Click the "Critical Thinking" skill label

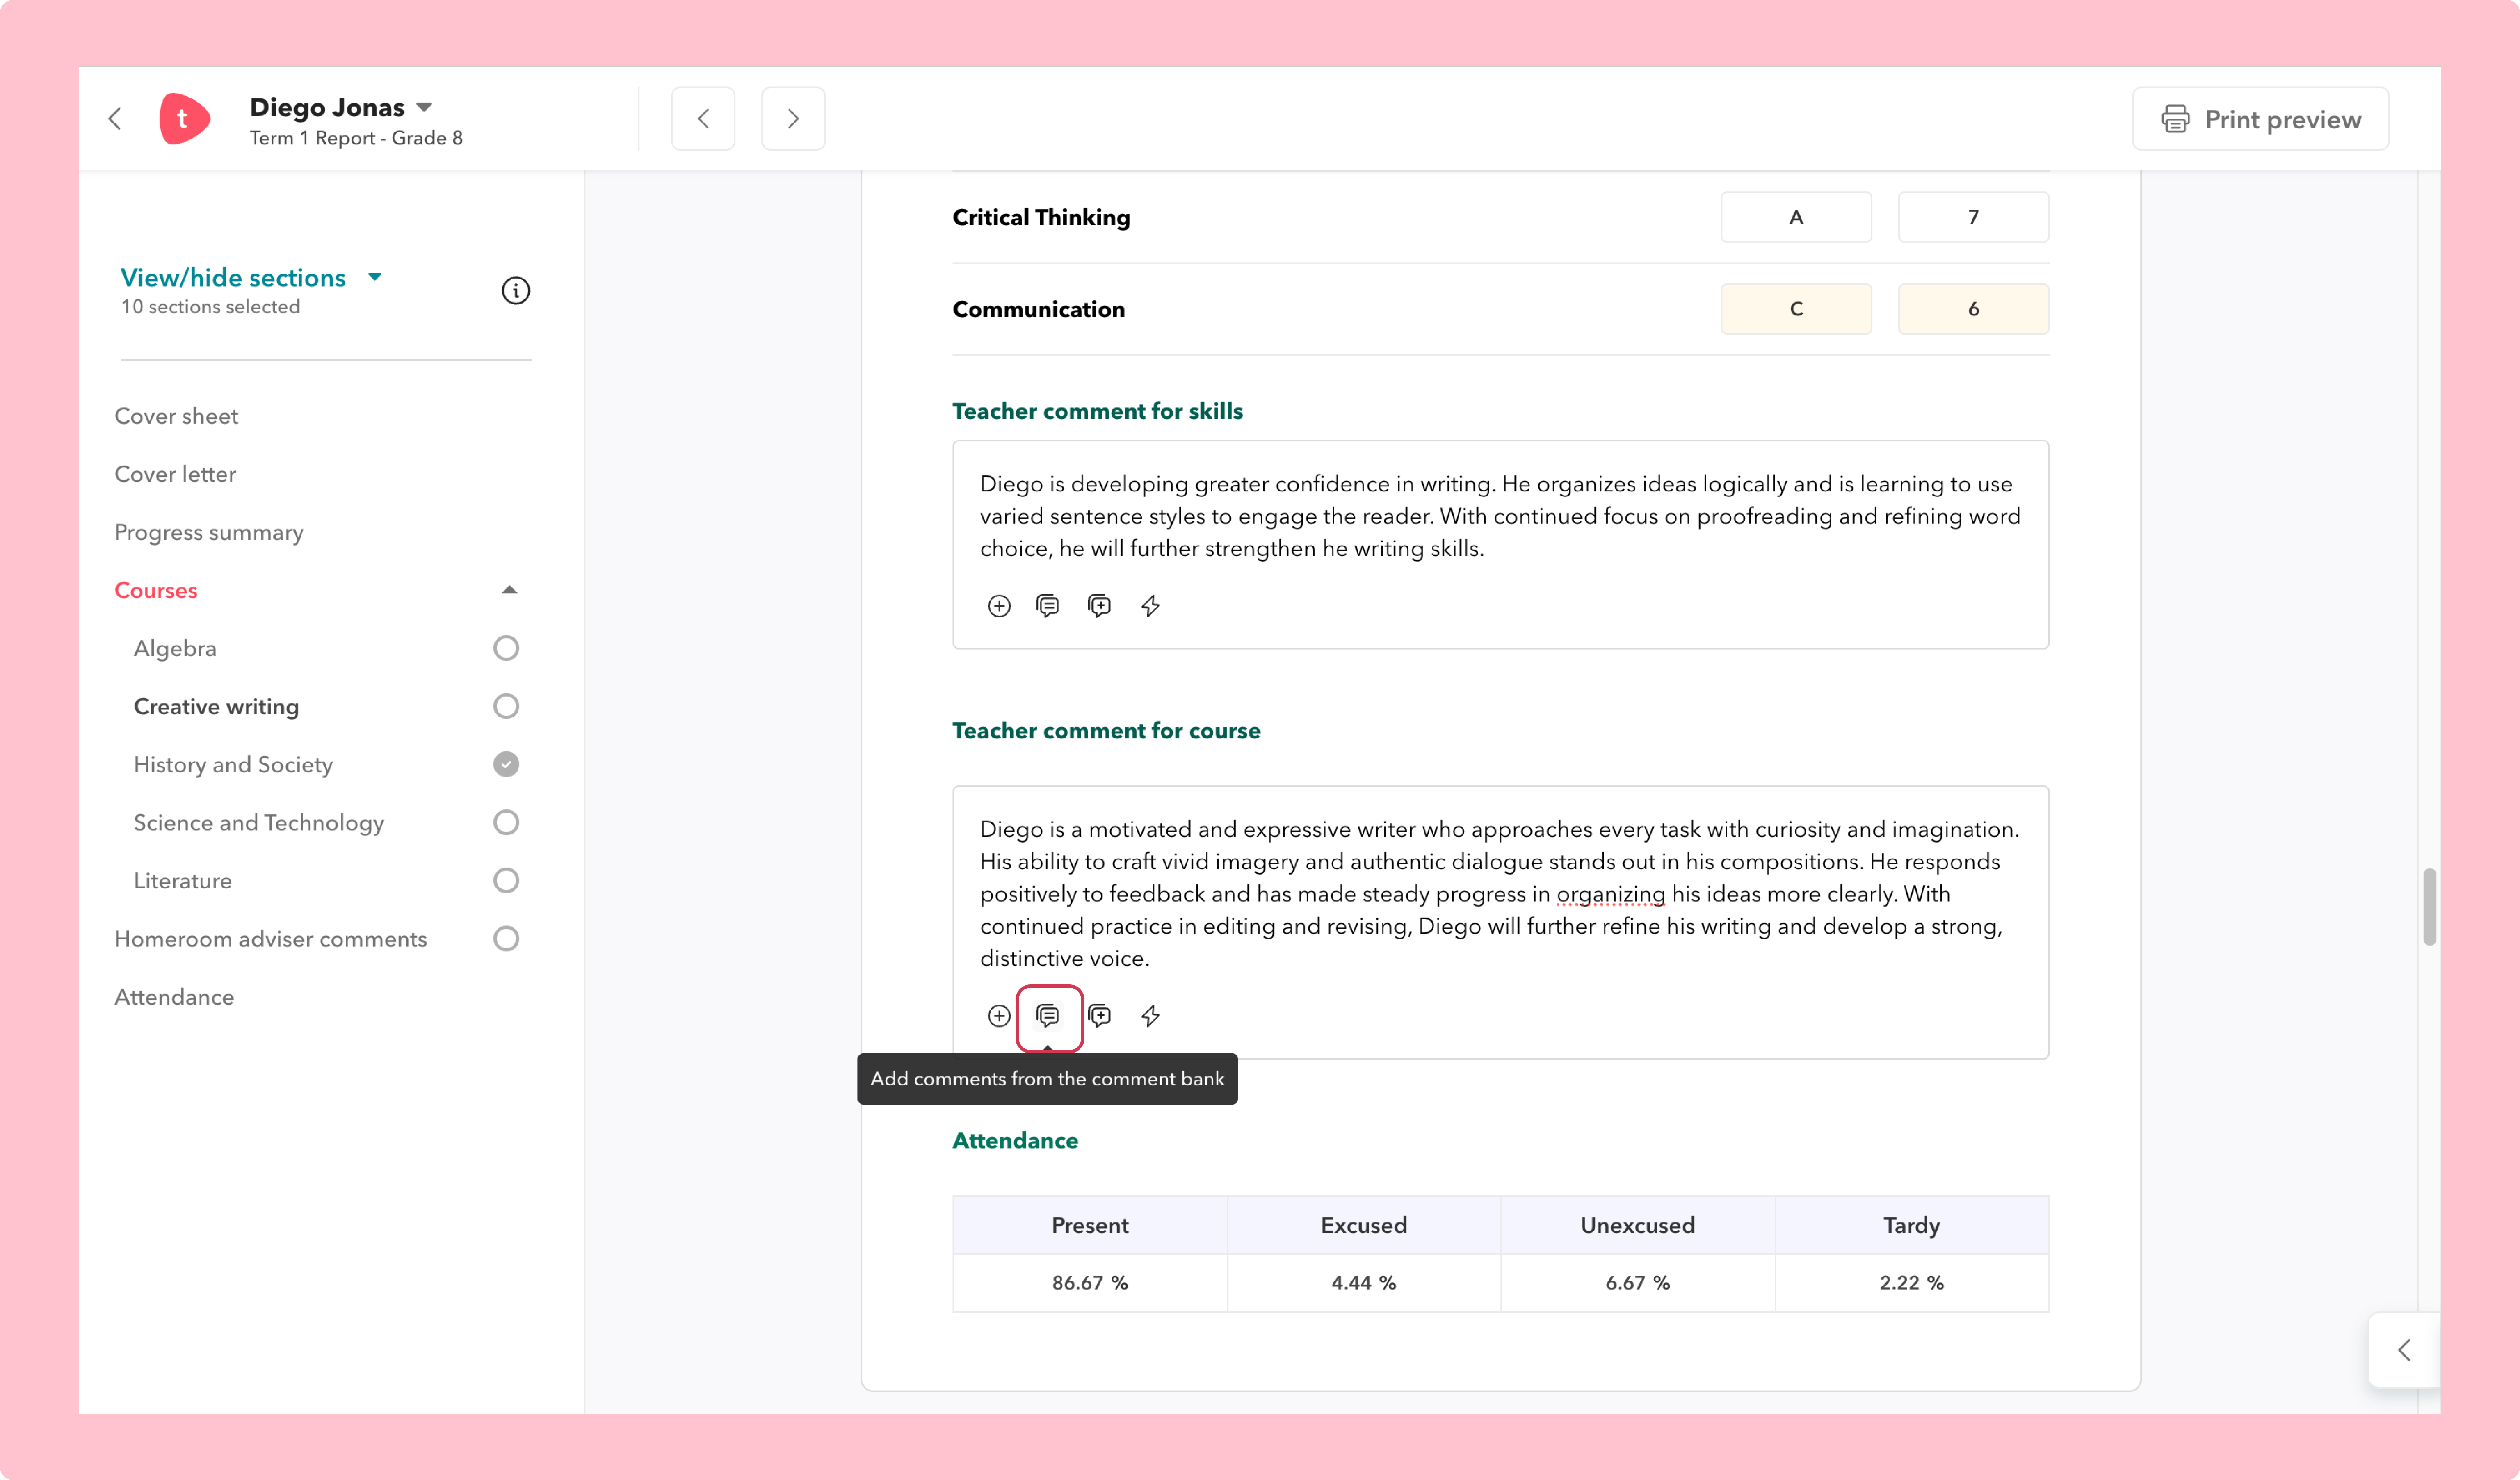[1041, 217]
